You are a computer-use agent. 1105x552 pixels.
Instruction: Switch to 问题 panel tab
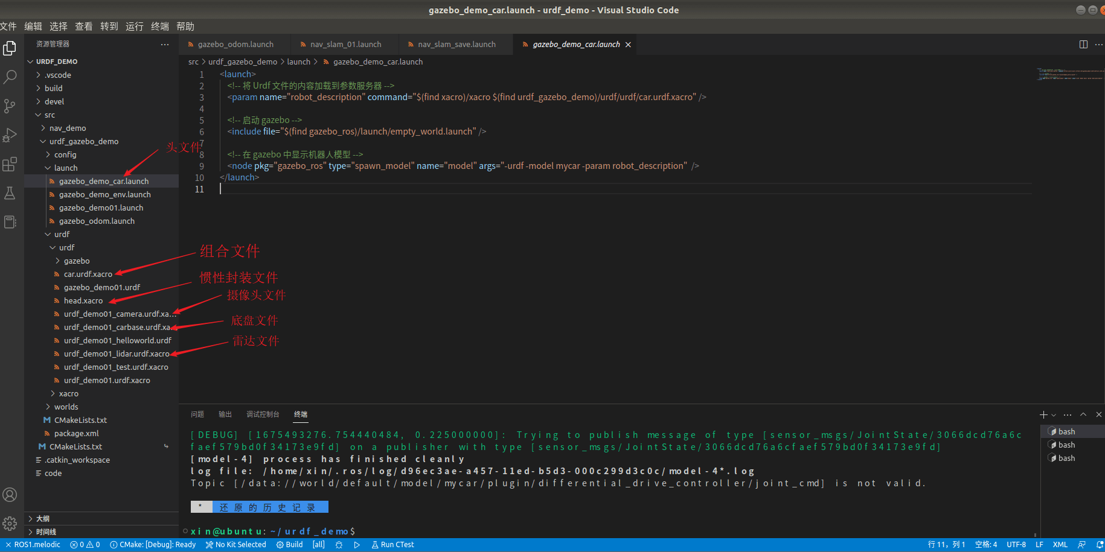[x=197, y=414]
